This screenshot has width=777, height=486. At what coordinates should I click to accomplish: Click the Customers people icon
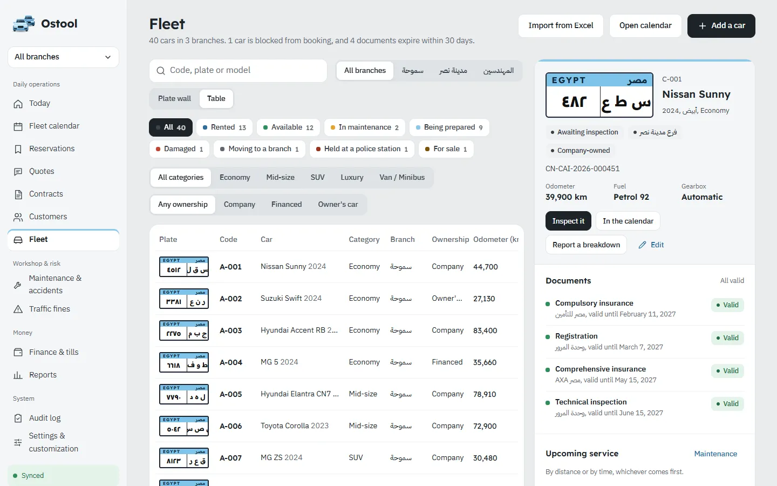click(x=18, y=217)
